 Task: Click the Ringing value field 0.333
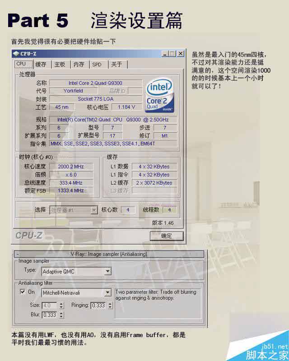(x=98, y=305)
